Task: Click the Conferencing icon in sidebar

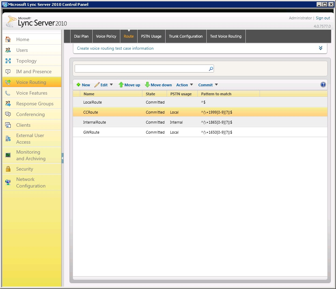Action: click(x=8, y=114)
